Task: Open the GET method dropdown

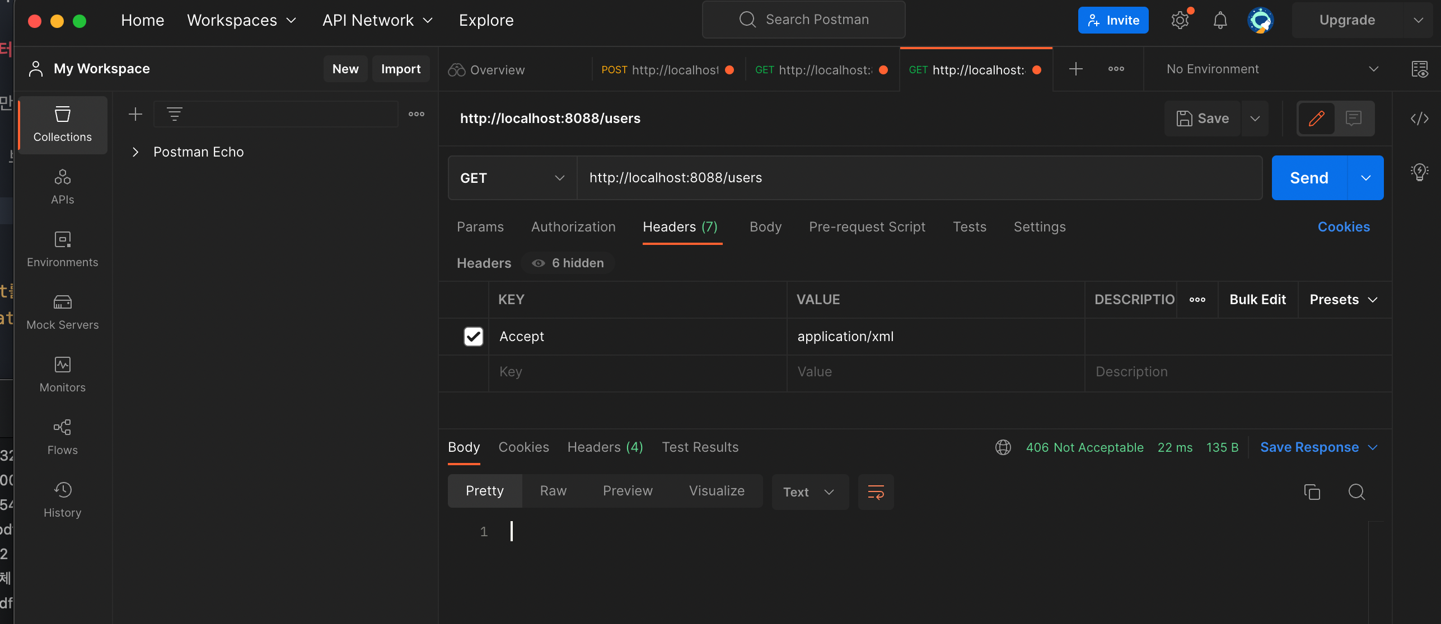Action: point(512,178)
